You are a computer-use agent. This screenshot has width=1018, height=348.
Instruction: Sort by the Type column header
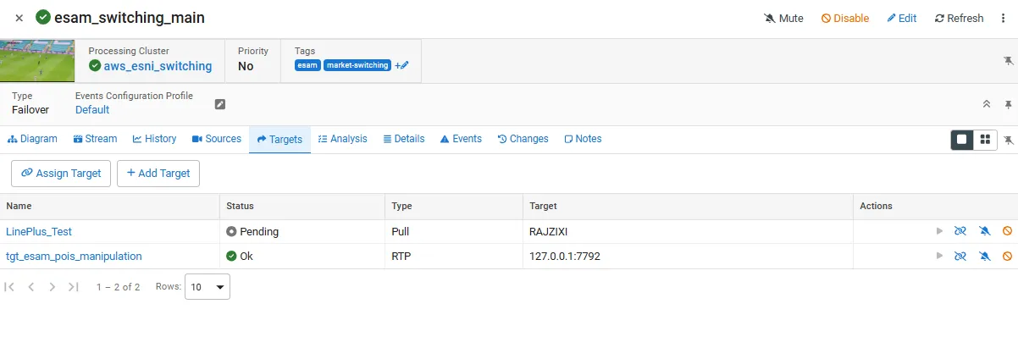pos(402,206)
